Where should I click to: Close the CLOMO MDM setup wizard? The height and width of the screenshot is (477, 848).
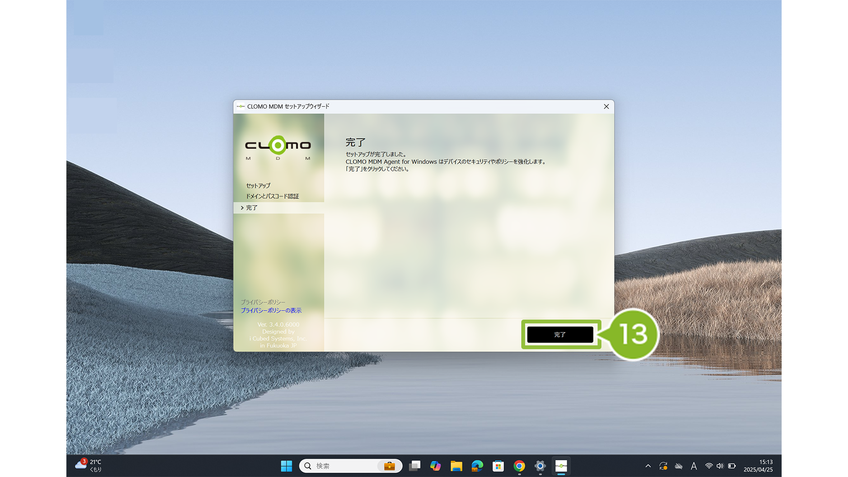click(606, 106)
